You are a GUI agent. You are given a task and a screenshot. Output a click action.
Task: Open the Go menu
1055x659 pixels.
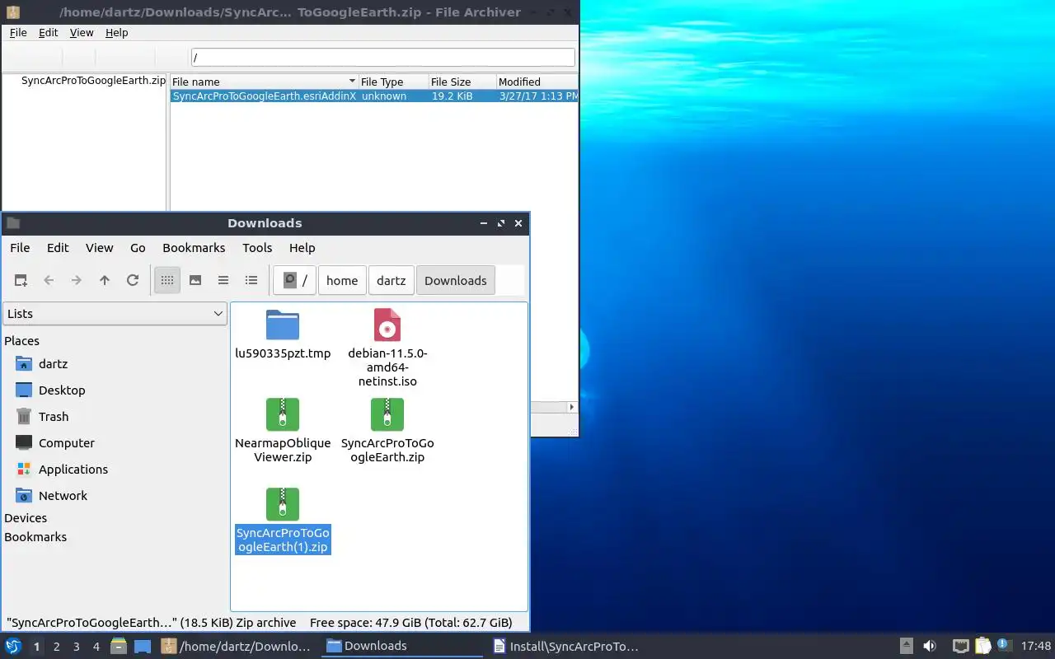pyautogui.click(x=138, y=247)
